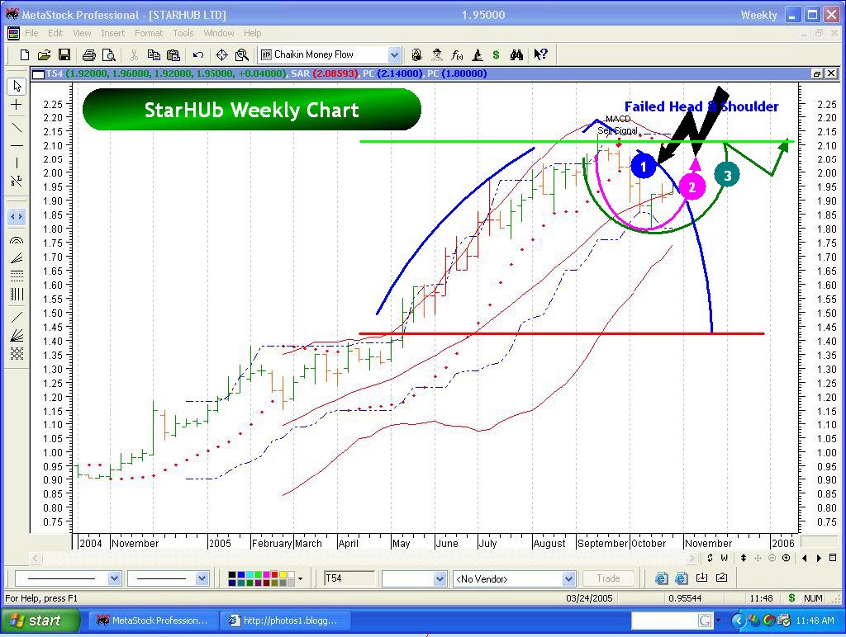Click the T54 symbol input field
This screenshot has width=846, height=637.
(349, 578)
